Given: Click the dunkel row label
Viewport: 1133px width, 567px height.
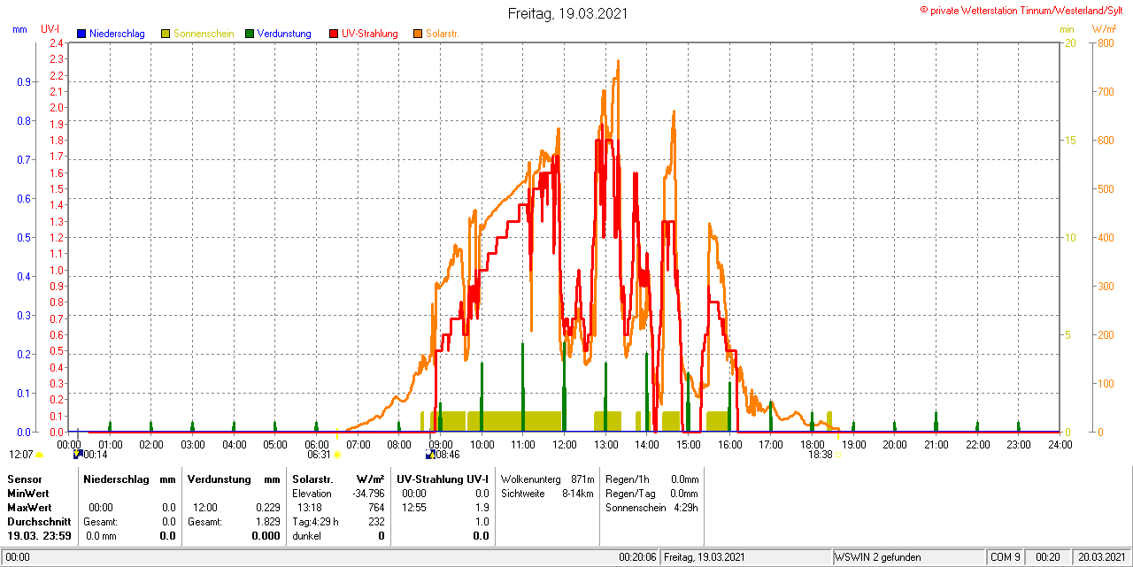Looking at the screenshot, I should pos(306,536).
